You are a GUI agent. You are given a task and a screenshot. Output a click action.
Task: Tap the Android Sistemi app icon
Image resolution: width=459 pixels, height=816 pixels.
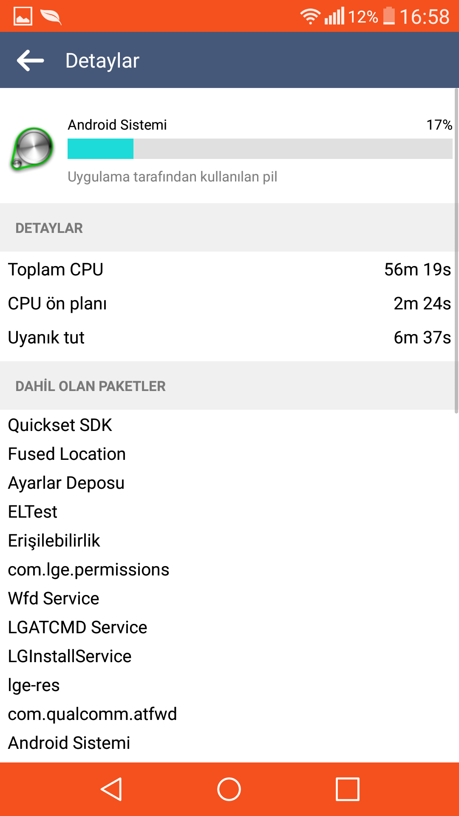[x=32, y=149]
